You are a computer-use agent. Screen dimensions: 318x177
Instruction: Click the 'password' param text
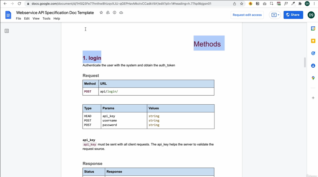[110, 125]
